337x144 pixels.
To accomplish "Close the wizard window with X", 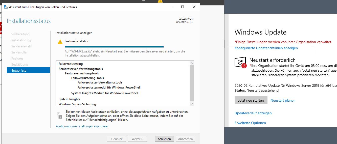I will point(194,7).
